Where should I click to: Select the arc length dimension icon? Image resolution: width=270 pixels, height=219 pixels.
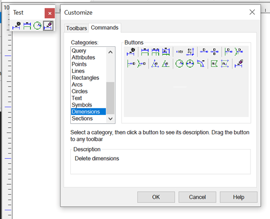click(x=201, y=64)
